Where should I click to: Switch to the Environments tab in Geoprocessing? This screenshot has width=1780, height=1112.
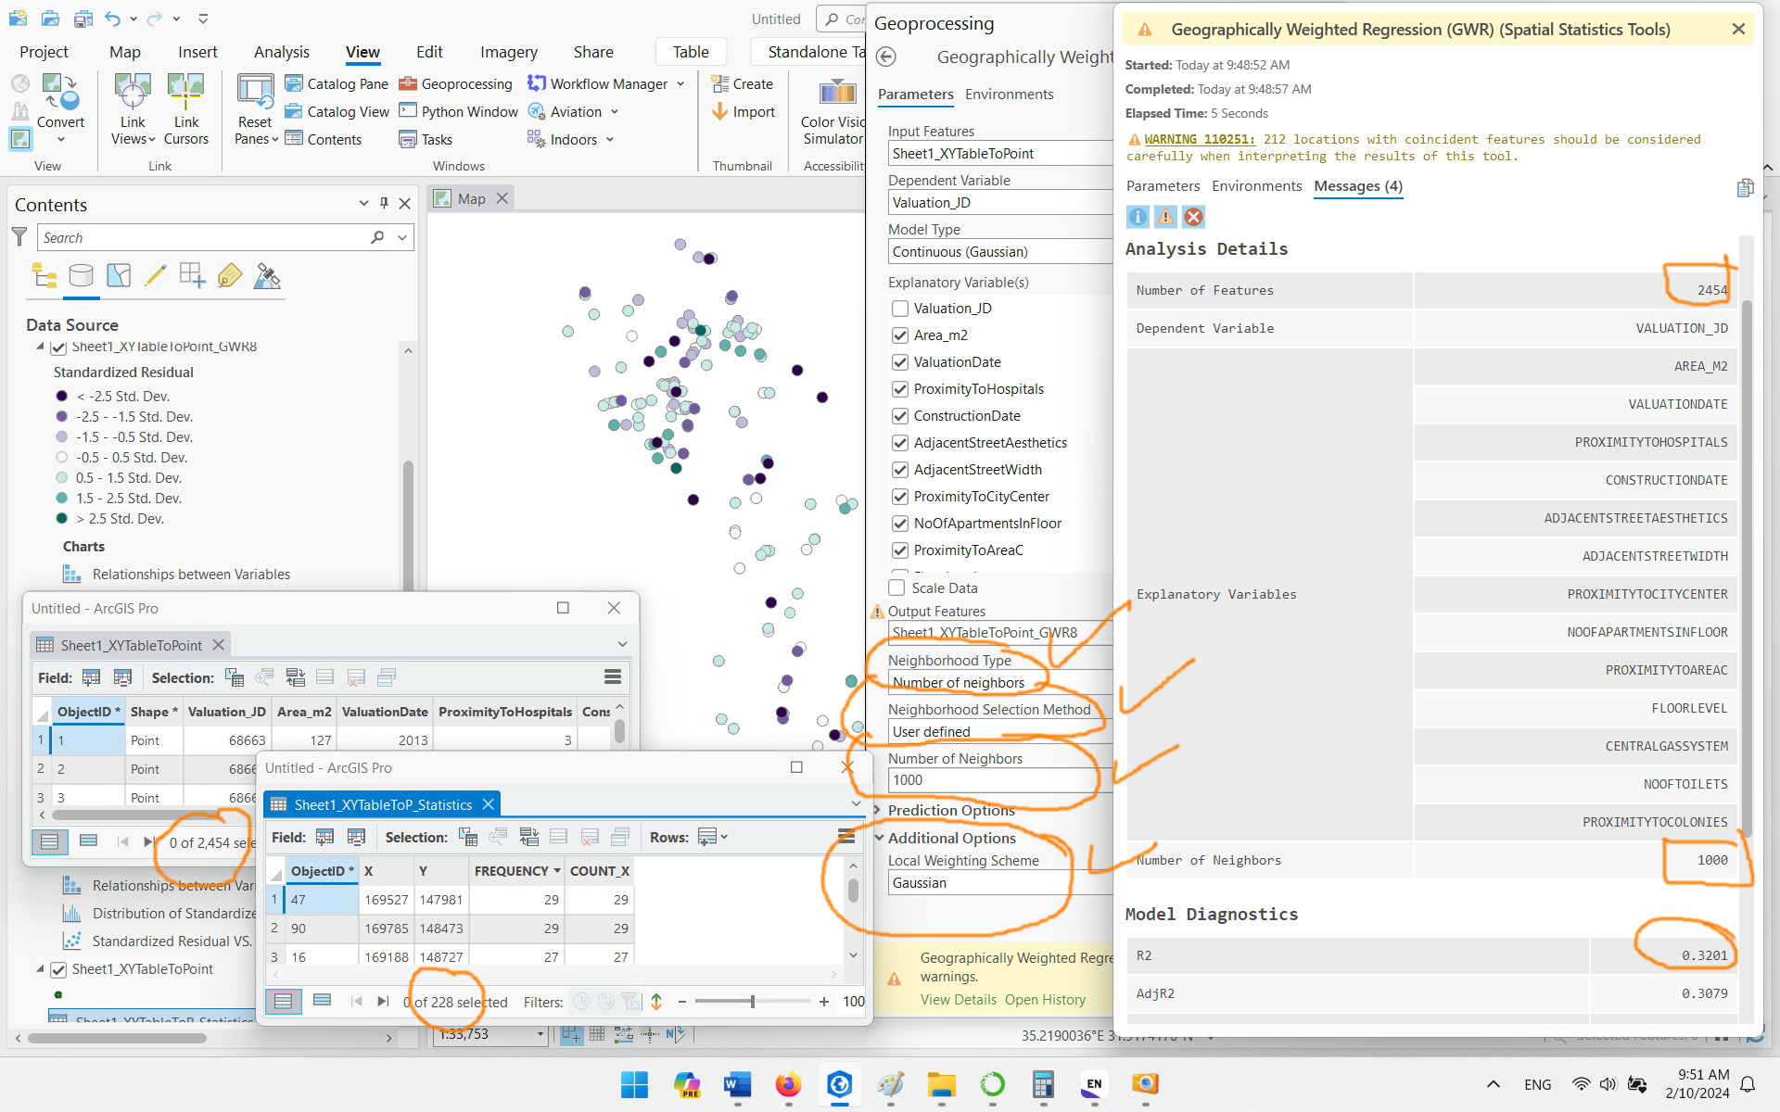[x=1009, y=94]
